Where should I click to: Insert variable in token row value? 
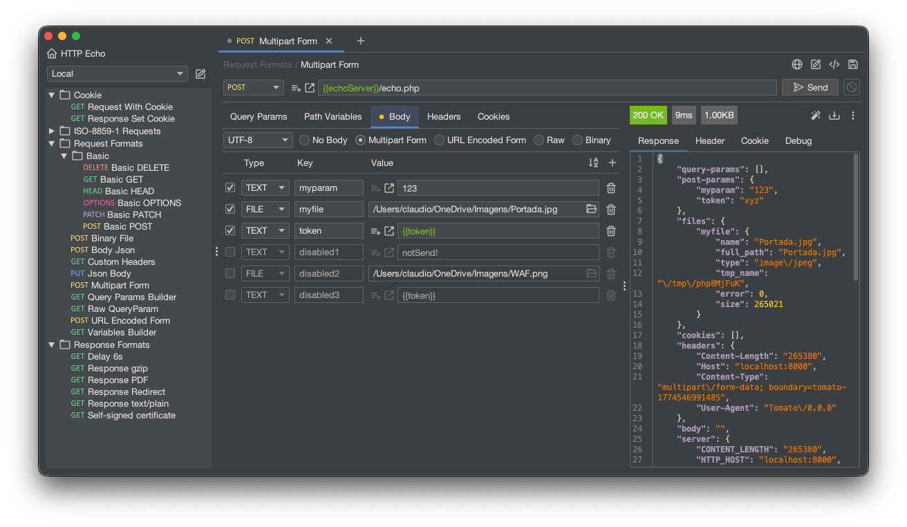(375, 231)
